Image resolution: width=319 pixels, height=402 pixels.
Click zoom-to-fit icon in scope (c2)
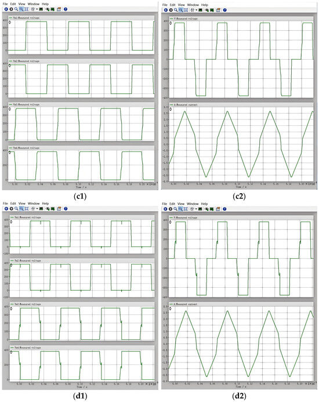coord(186,10)
